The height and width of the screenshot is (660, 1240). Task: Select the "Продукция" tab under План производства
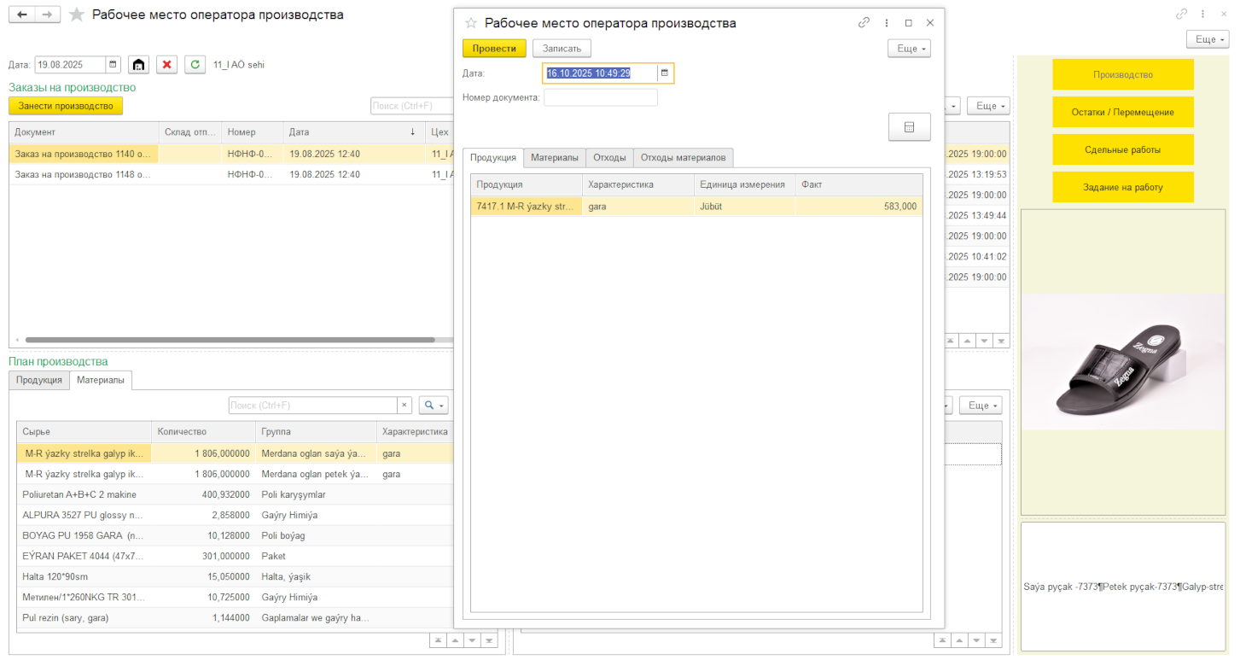[x=39, y=380]
